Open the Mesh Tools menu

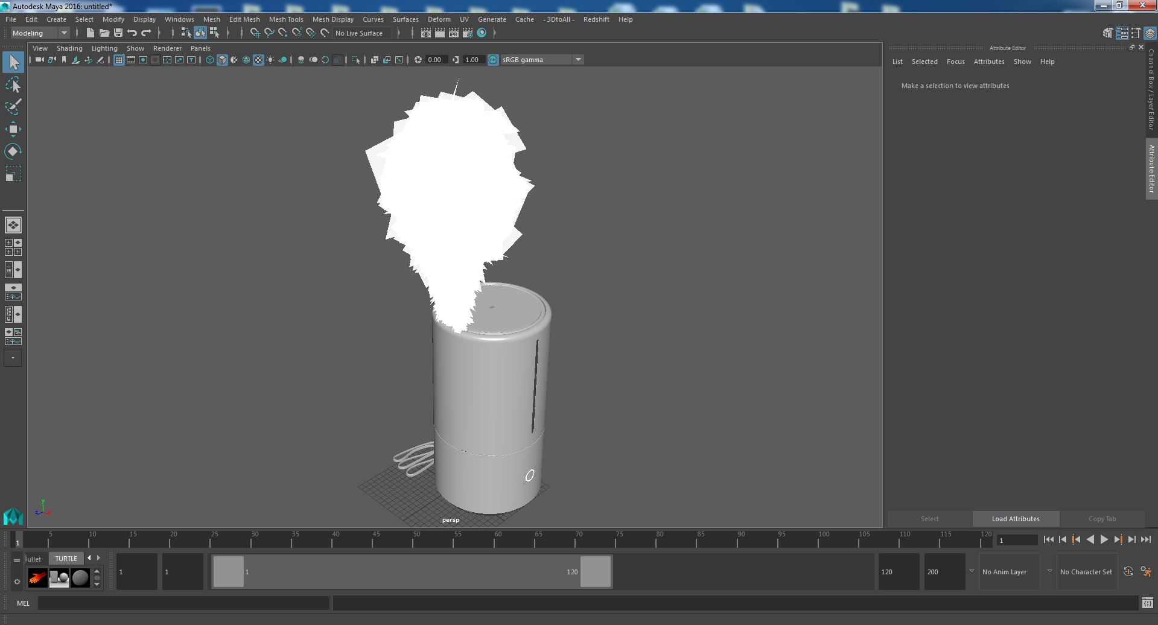pyautogui.click(x=286, y=19)
